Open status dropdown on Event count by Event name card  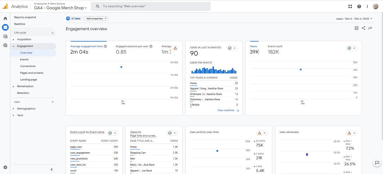pyautogui.click(x=112, y=133)
